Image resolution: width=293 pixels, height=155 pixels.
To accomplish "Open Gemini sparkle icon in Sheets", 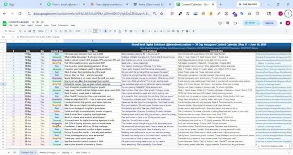I will pyautogui.click(x=281, y=23).
